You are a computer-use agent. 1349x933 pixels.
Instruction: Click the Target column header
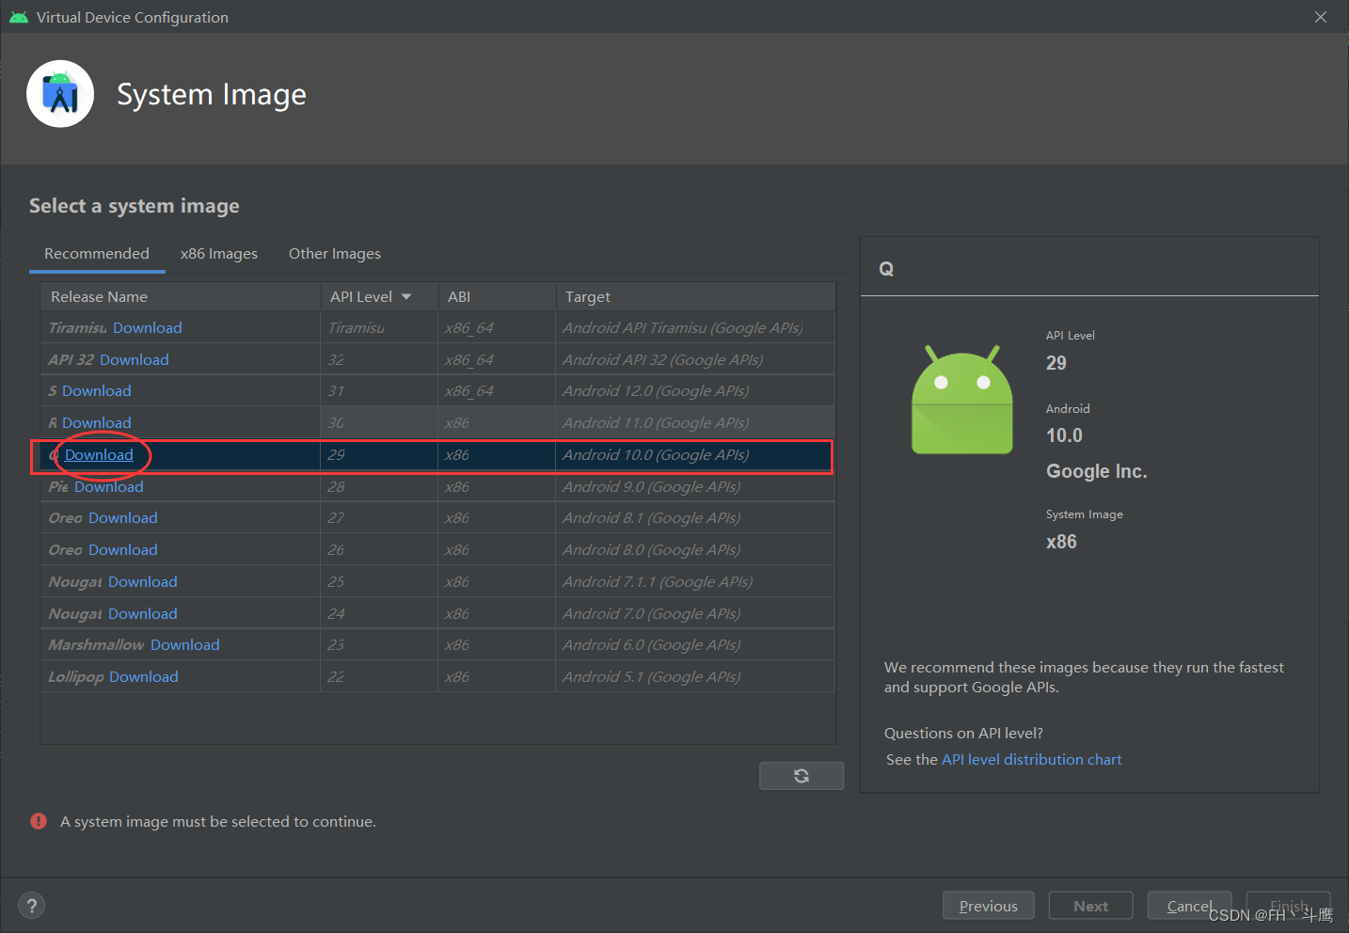[695, 296]
